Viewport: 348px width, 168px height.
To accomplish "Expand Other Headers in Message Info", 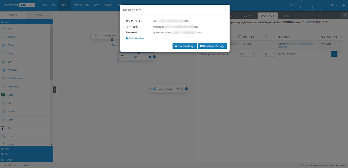I will click(x=135, y=38).
